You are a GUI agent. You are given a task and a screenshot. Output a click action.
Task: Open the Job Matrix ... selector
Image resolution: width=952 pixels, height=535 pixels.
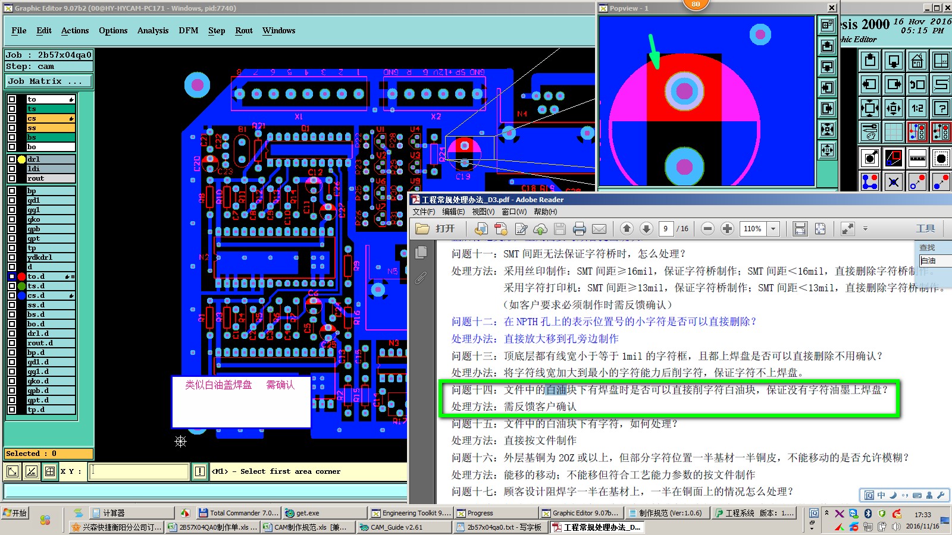click(x=49, y=81)
